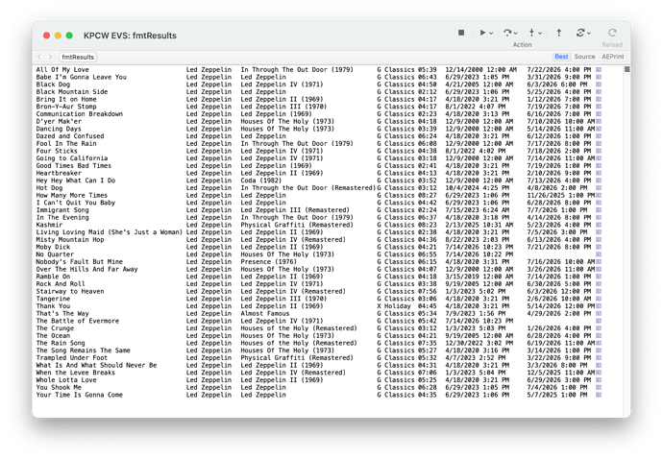Click the blue icon ending the Immigrant Song row
Viewport: 663px width, 460px height.
pos(599,210)
